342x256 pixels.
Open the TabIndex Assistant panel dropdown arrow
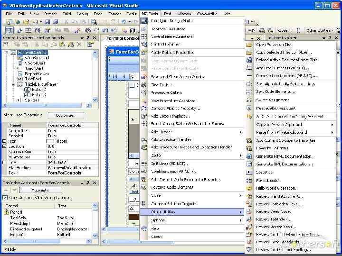[x=82, y=183]
